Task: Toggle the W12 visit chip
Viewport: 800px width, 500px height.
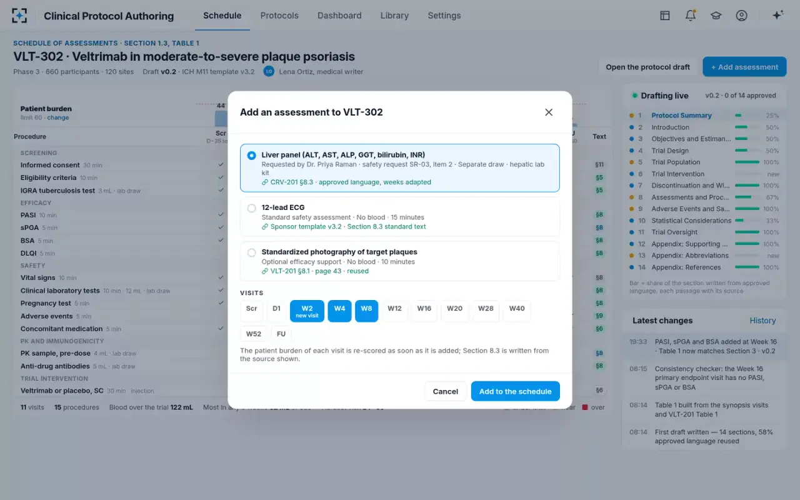Action: pyautogui.click(x=394, y=311)
